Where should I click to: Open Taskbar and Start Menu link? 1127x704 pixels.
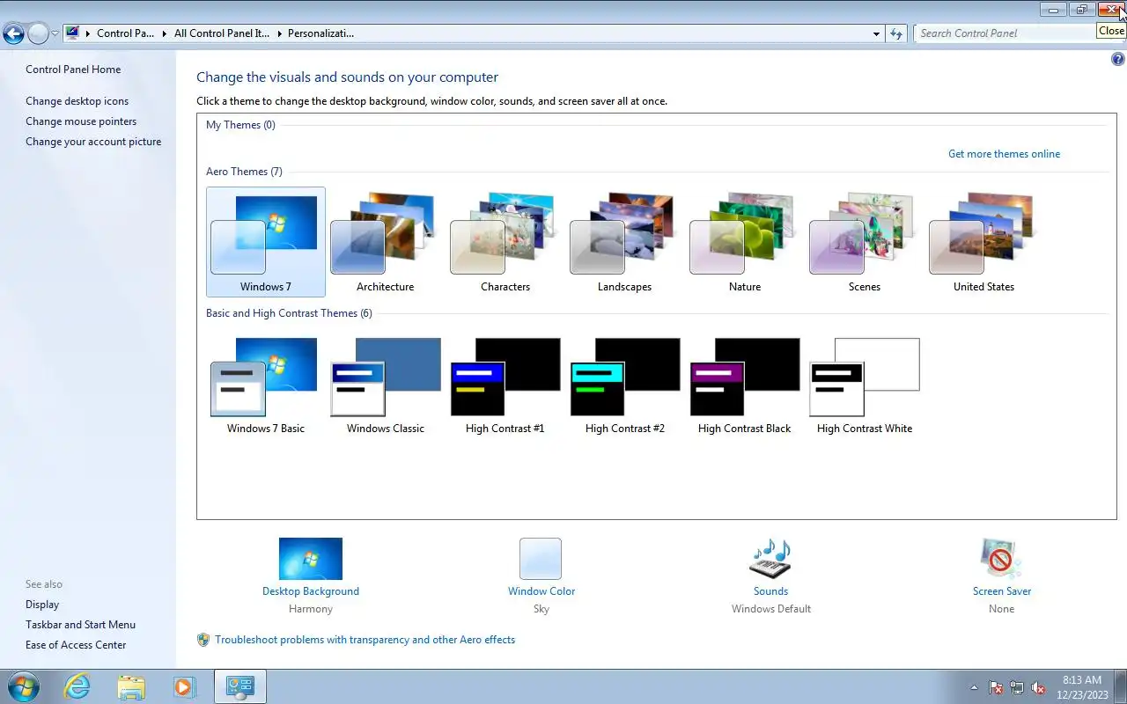point(80,625)
